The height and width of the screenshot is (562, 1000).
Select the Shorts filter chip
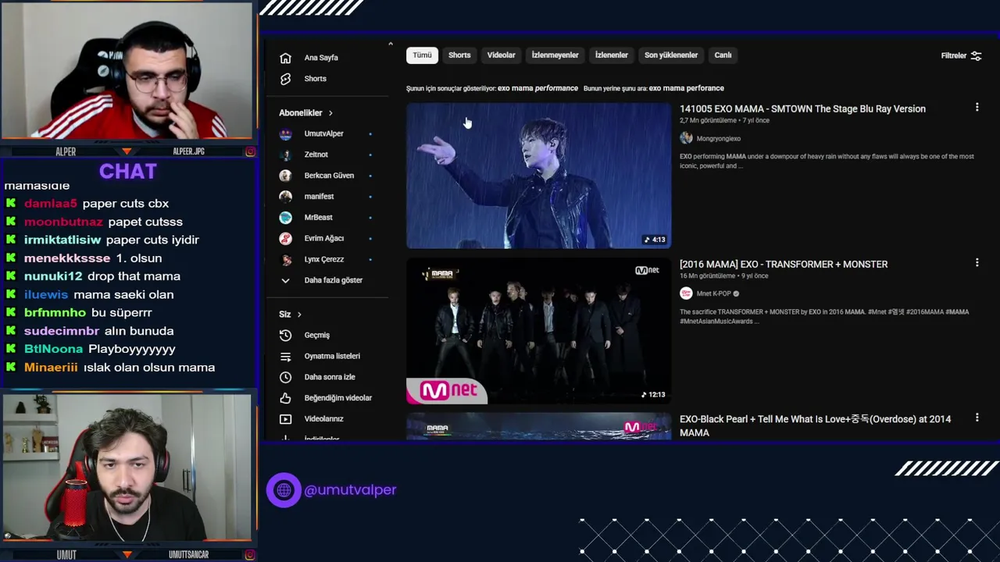459,55
